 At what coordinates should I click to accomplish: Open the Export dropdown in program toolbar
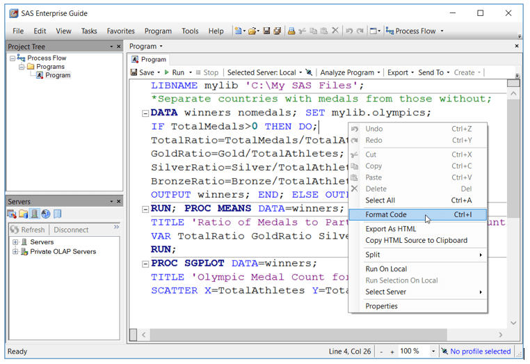pos(401,72)
